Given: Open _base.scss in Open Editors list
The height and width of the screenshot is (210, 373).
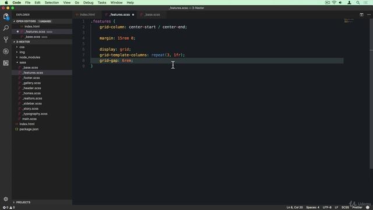Looking at the screenshot, I should coord(33,37).
